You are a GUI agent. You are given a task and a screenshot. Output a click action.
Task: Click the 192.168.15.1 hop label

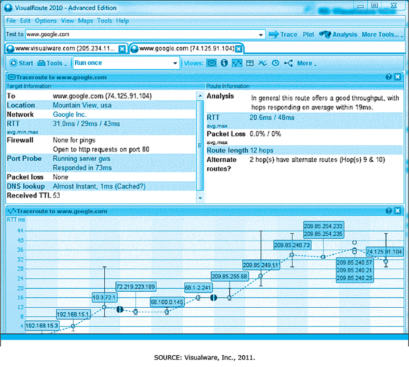click(x=73, y=314)
